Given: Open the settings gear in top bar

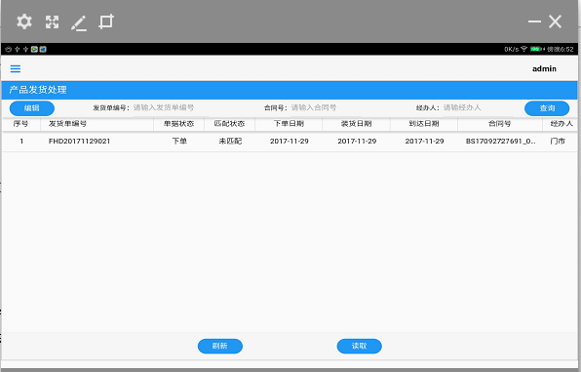Looking at the screenshot, I should [24, 21].
